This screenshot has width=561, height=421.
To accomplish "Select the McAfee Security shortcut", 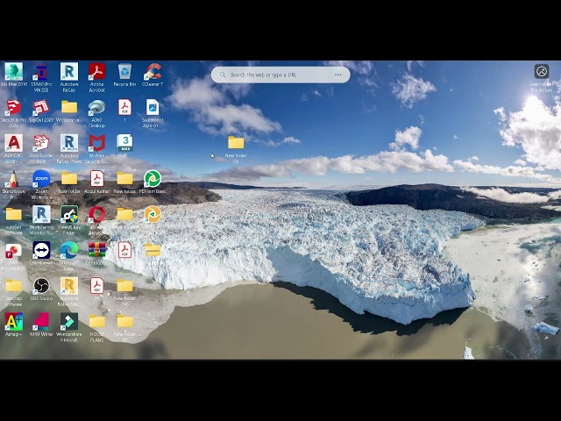I will click(x=97, y=143).
